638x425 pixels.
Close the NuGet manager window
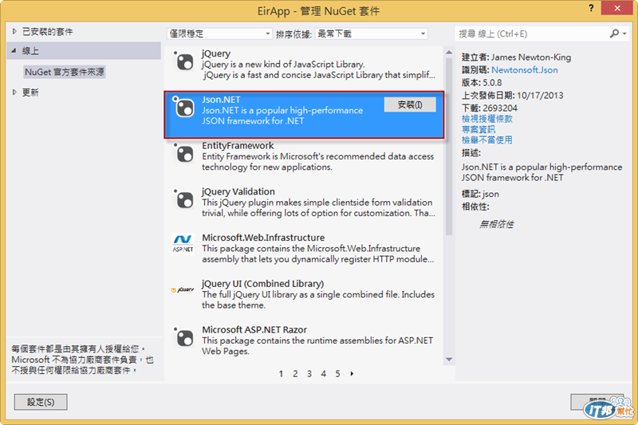616,8
